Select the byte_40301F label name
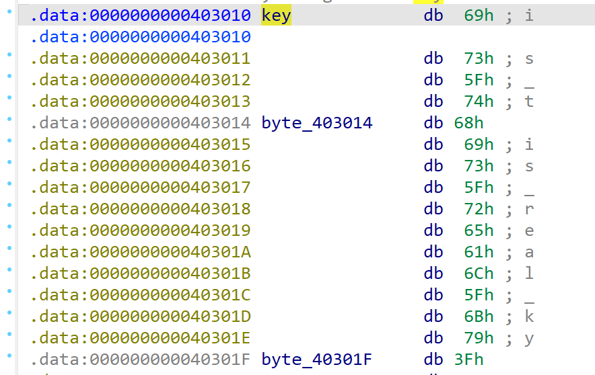Viewport: 595px width, 375px height. click(316, 360)
